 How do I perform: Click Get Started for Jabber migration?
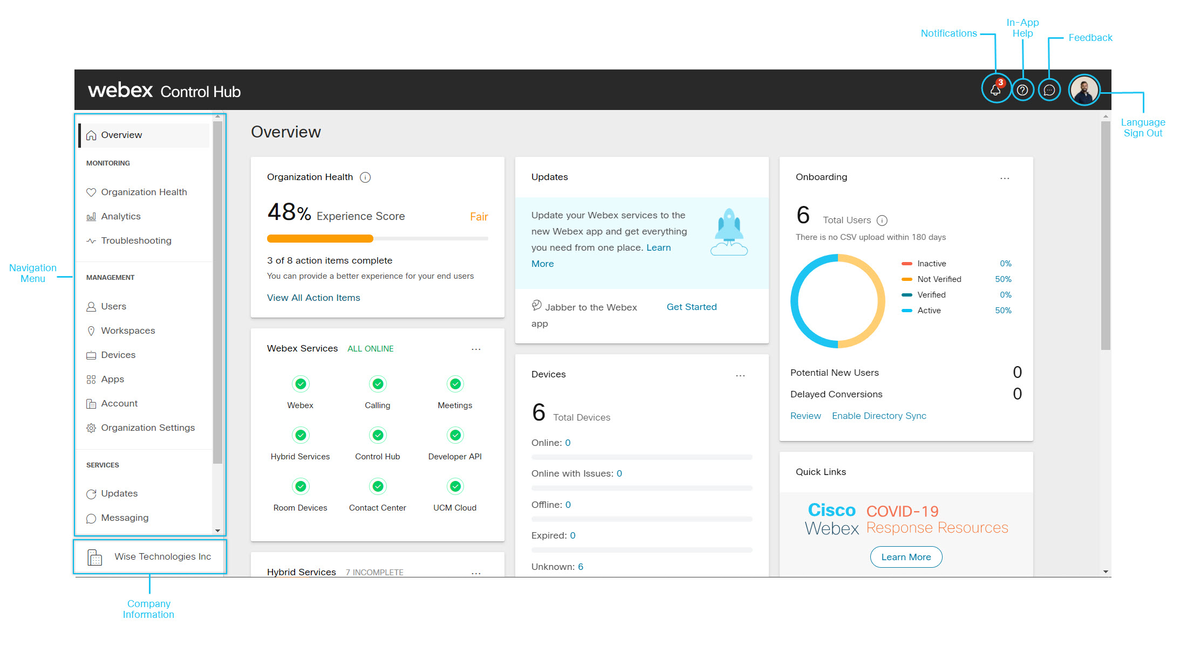click(x=690, y=307)
